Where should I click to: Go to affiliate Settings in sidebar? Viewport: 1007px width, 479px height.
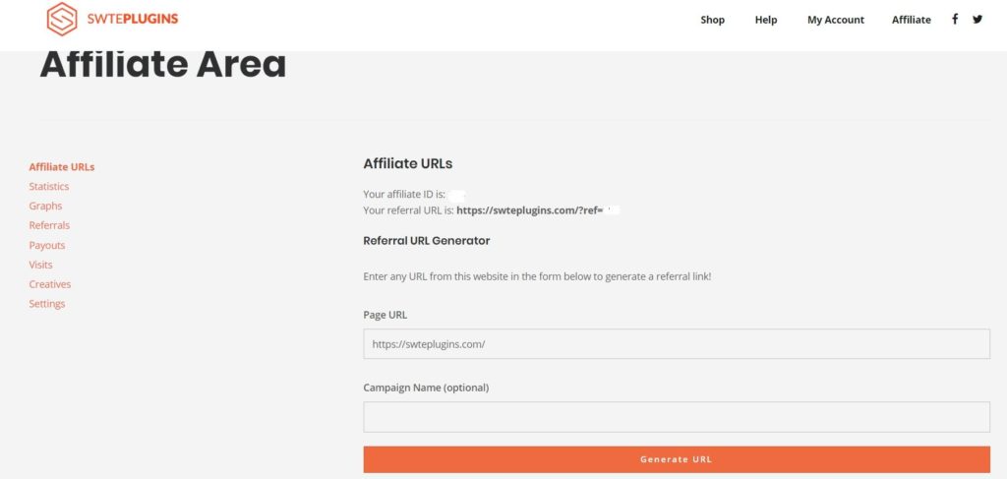pos(47,304)
